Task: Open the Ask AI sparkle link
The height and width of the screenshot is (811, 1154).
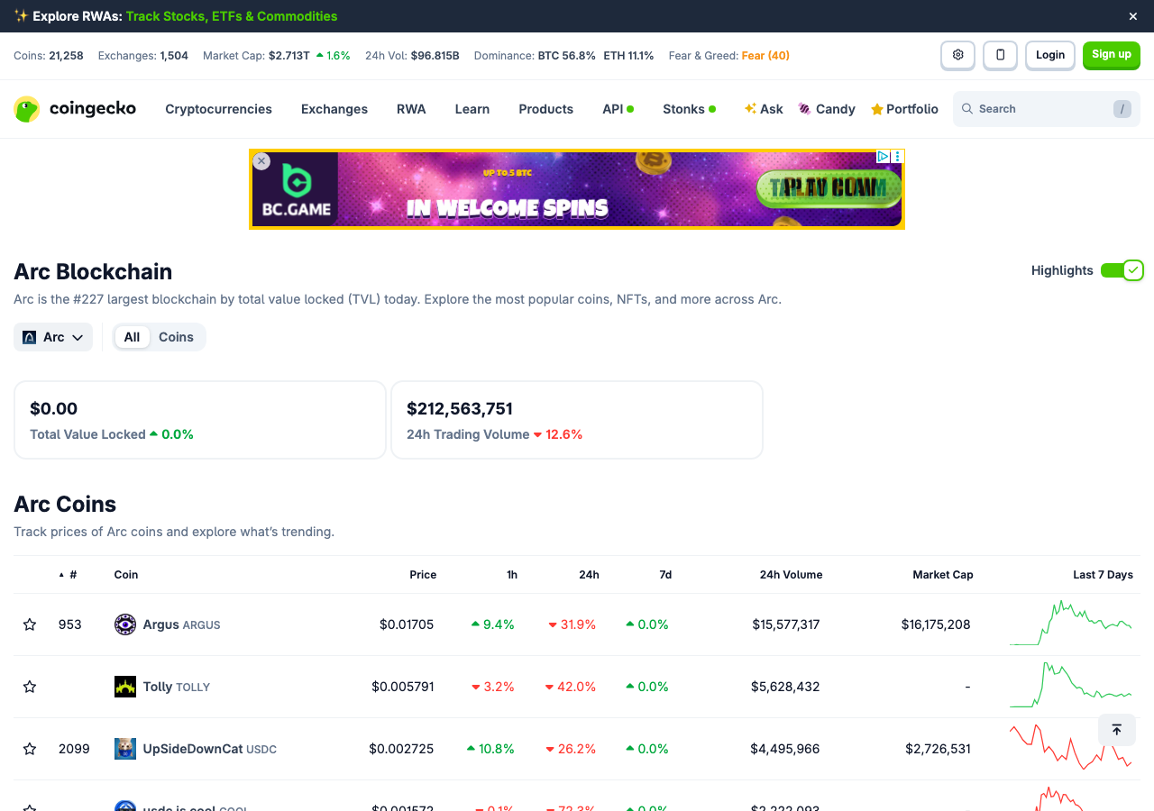Action: coord(764,109)
